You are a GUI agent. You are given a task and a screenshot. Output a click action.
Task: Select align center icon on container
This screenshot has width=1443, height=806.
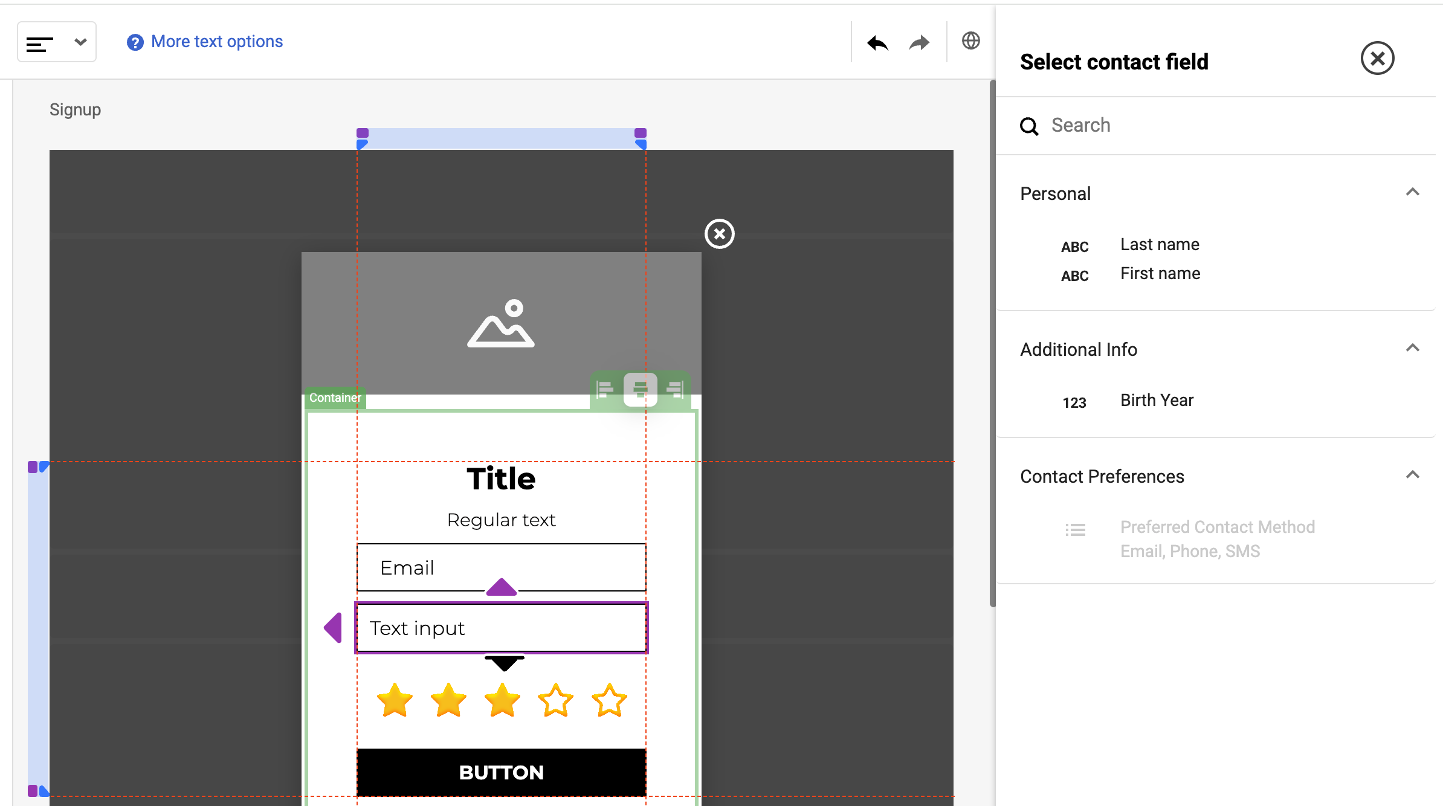[640, 390]
